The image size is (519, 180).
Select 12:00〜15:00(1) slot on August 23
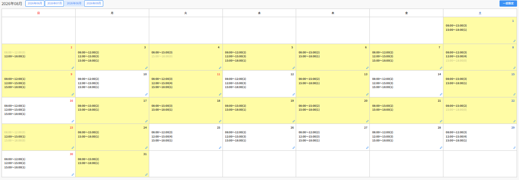point(15,136)
